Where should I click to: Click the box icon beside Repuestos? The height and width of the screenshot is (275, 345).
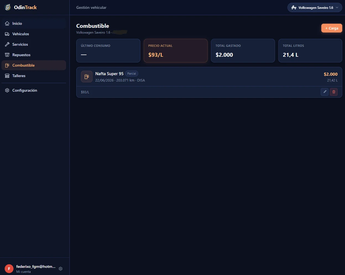pos(7,55)
